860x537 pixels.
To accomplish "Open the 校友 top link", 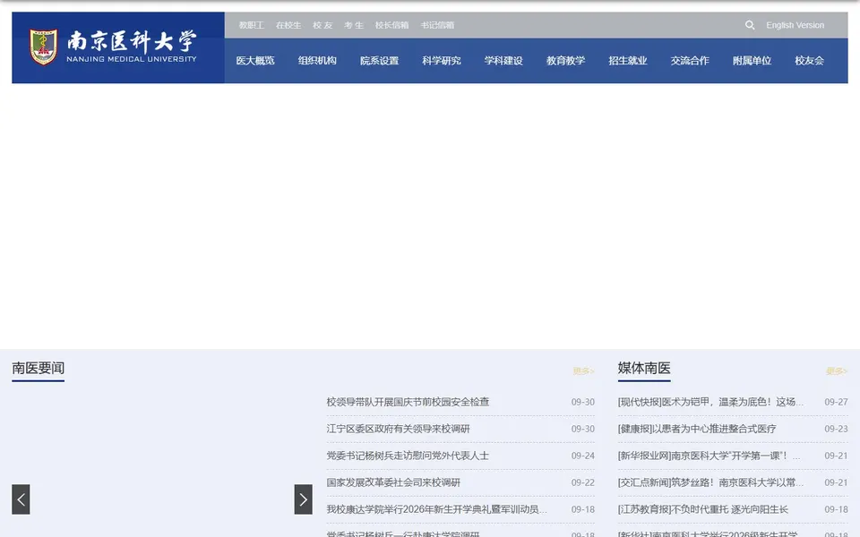I will (x=322, y=25).
